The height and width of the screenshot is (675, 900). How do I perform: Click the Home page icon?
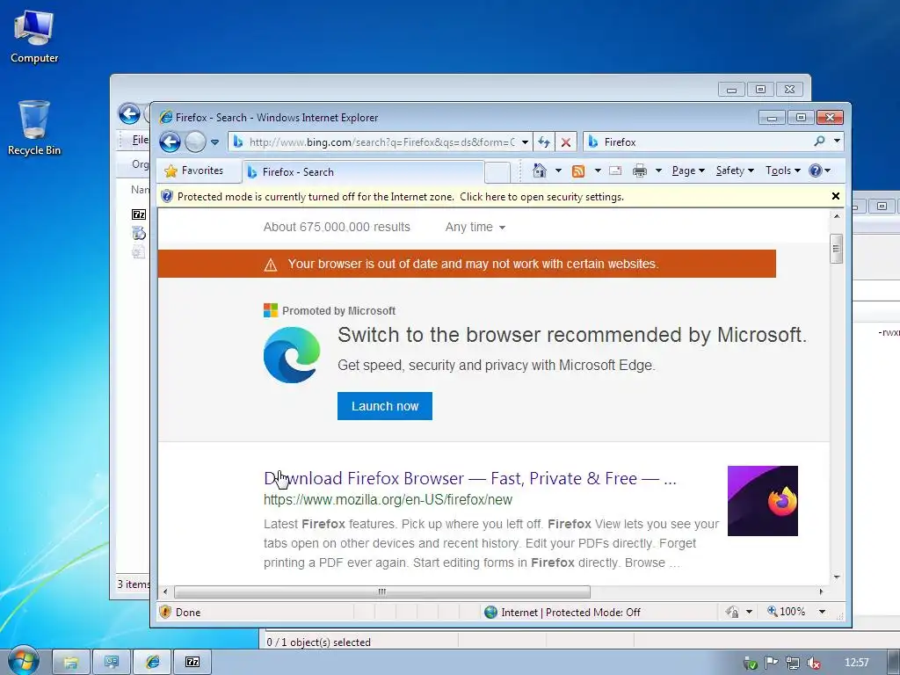click(x=540, y=171)
